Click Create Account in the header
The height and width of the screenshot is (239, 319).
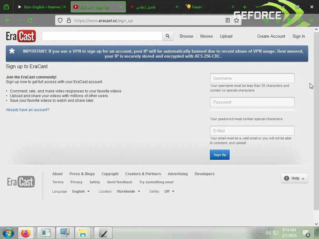(x=271, y=36)
